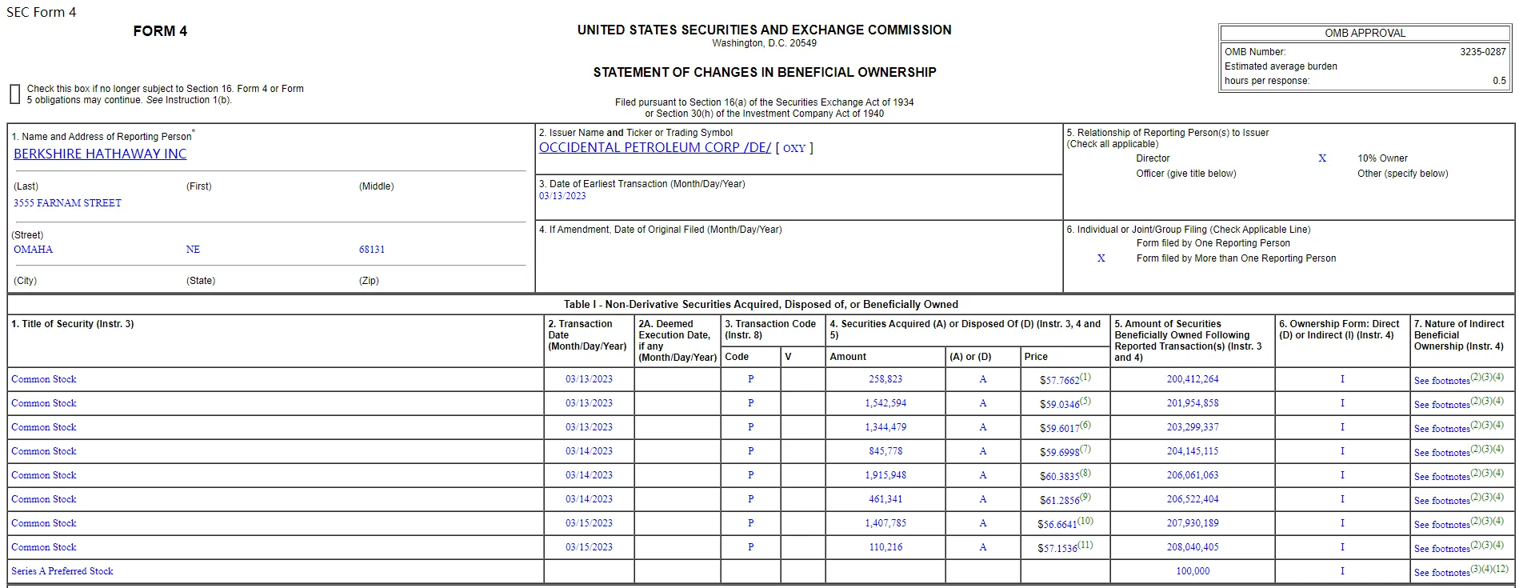Open footnote (11) beside price $57.1536
The height and width of the screenshot is (588, 1519).
tap(1085, 545)
